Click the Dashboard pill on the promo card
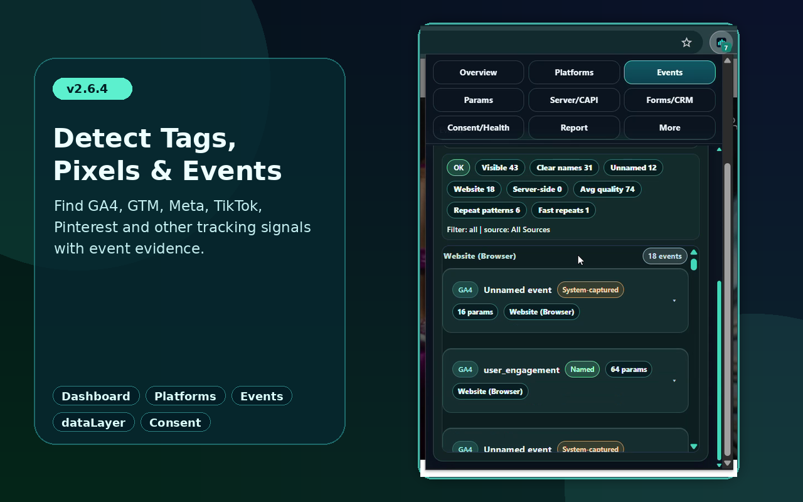 coord(96,396)
